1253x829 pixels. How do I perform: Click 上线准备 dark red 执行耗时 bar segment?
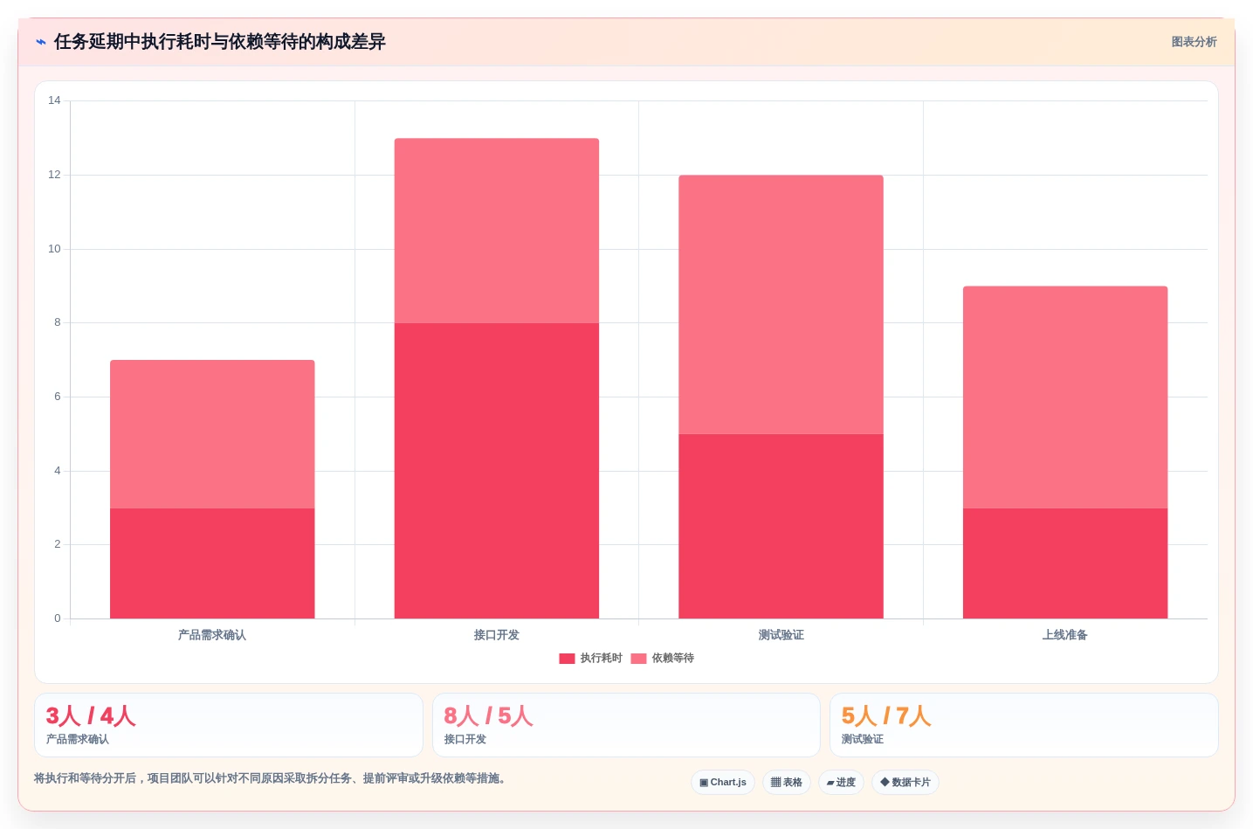point(1065,563)
